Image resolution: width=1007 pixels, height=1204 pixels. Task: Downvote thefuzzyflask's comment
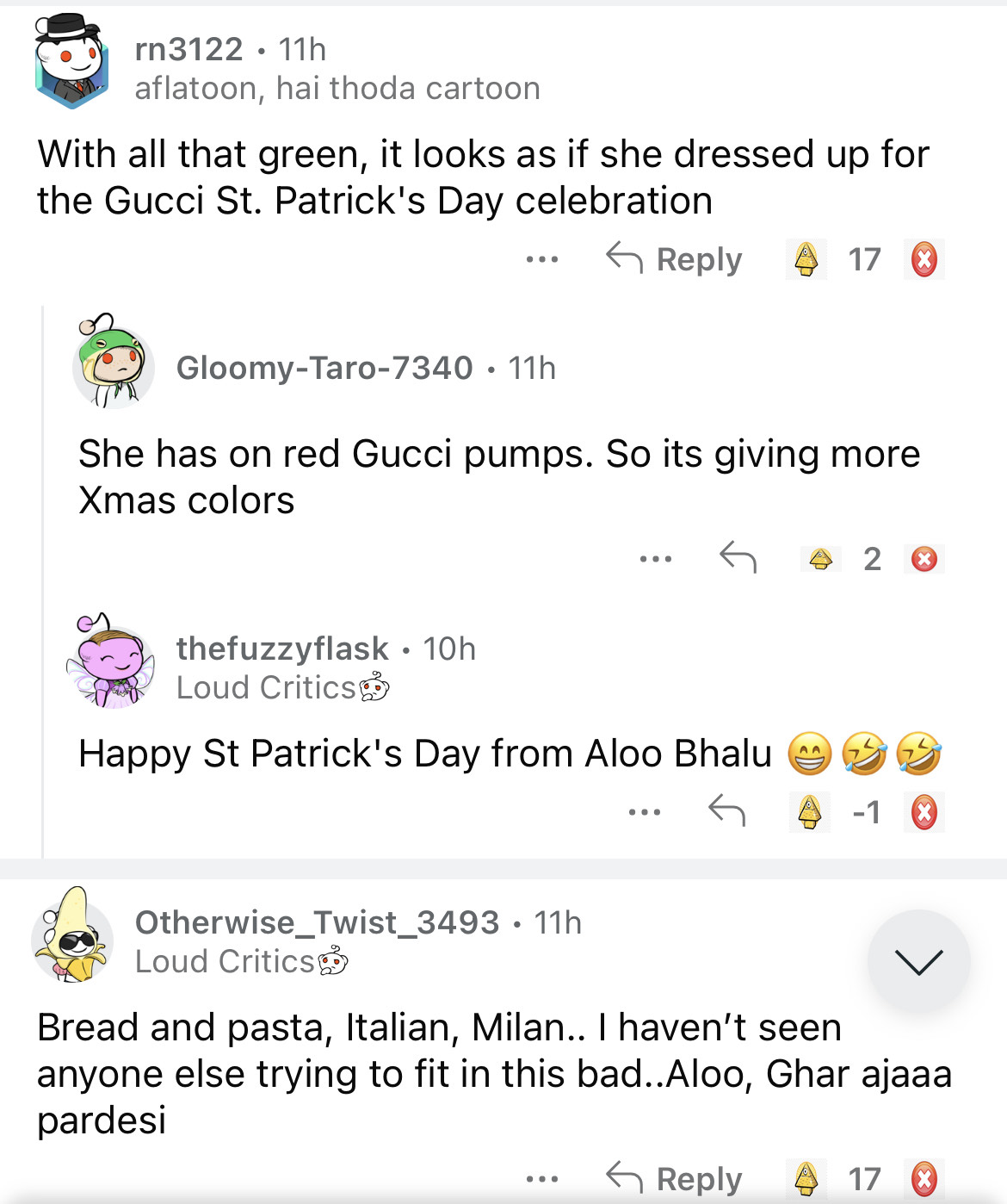click(924, 812)
